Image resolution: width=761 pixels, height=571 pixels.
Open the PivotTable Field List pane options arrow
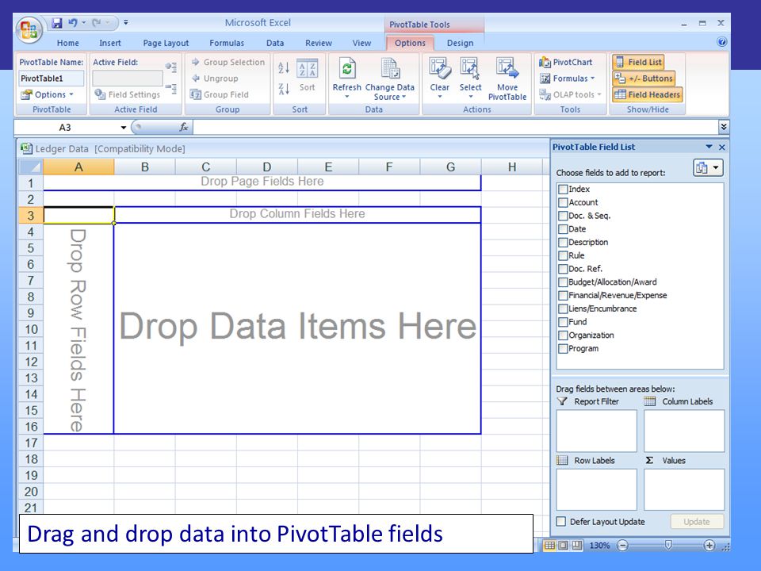click(x=709, y=147)
